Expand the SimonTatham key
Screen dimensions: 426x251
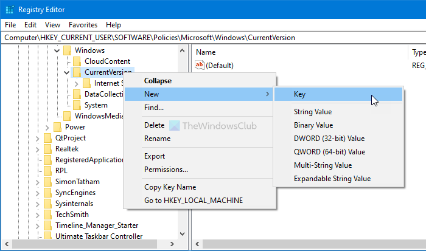click(x=38, y=182)
